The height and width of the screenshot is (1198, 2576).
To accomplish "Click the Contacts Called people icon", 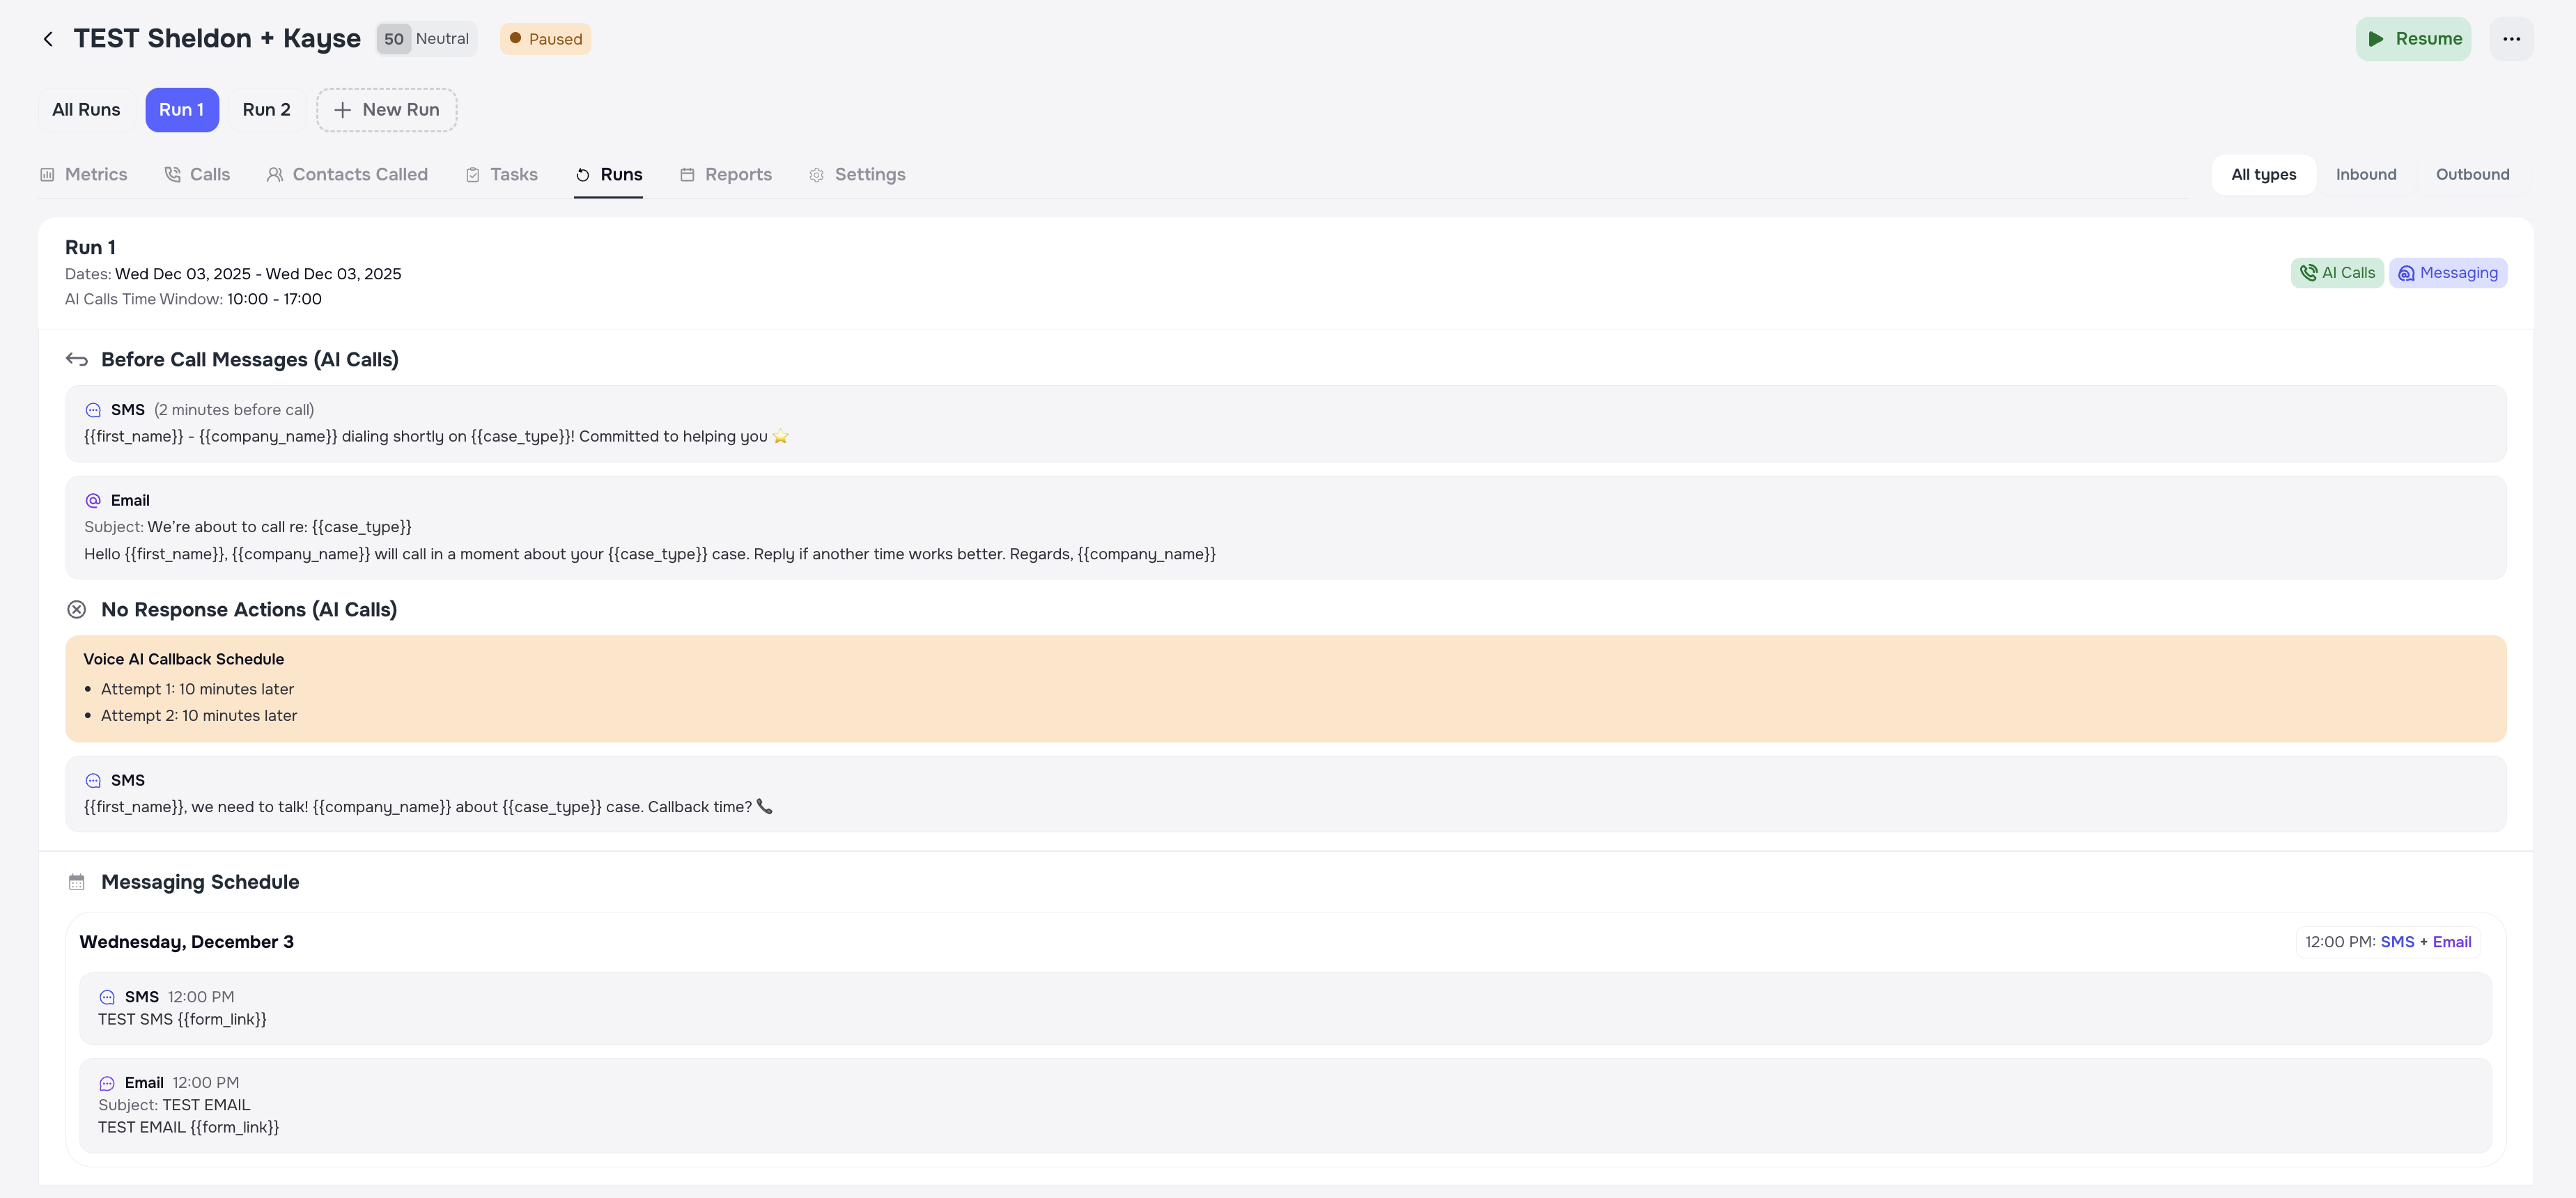I will click(274, 175).
